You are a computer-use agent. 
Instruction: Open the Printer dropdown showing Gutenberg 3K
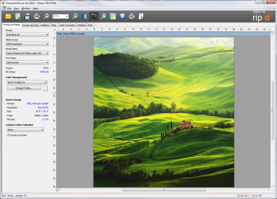pyautogui.click(x=27, y=34)
